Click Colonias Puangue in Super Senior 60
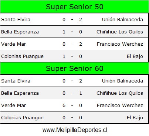149x136 pixels. pos(22,118)
